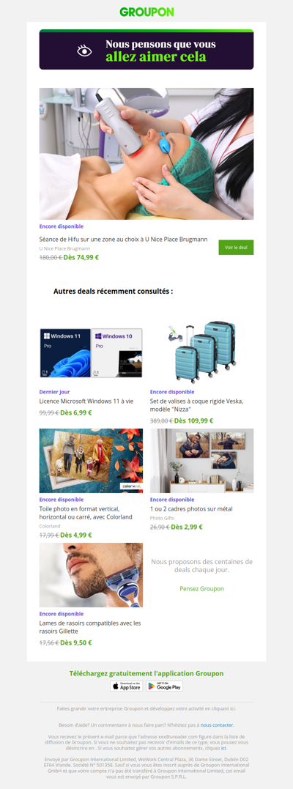Open the Colorland photo canvas image
Screen dimensions: 293x789
click(91, 461)
